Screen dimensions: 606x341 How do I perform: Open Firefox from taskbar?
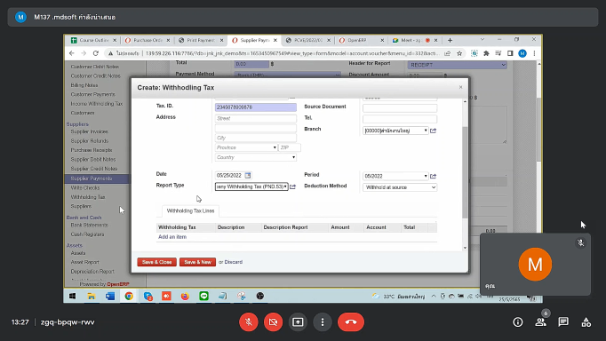pyautogui.click(x=185, y=297)
